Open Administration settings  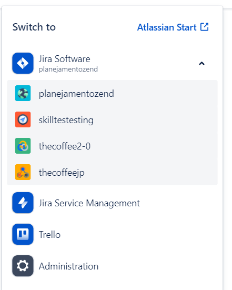[x=112, y=266]
